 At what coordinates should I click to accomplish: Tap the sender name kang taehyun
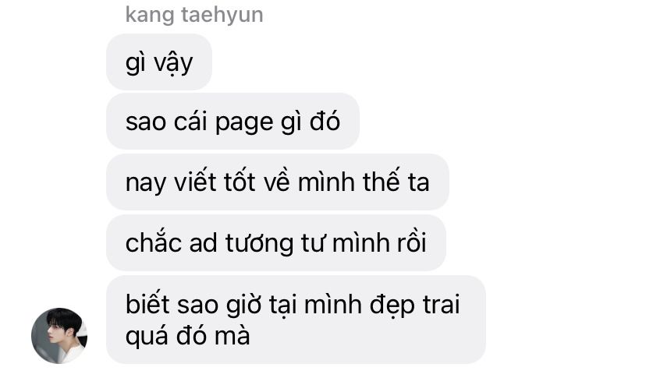click(x=194, y=15)
